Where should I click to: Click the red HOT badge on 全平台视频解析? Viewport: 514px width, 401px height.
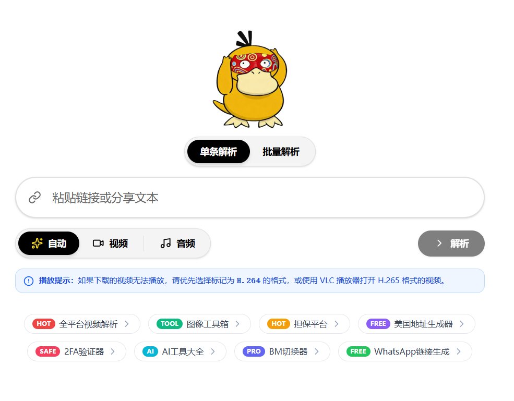click(x=44, y=324)
